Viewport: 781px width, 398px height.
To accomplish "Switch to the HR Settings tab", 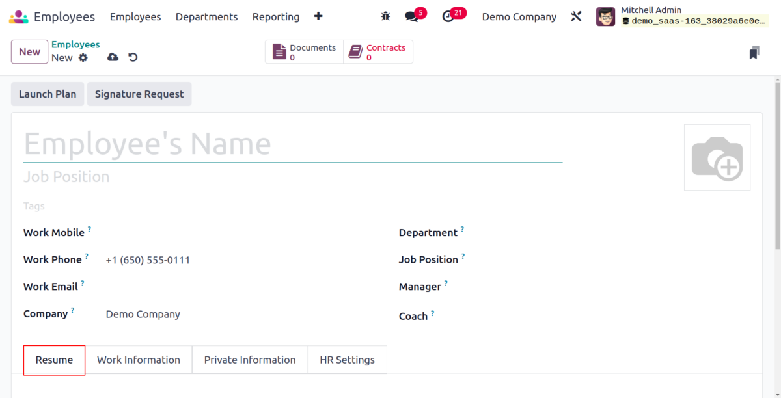I will pos(347,360).
